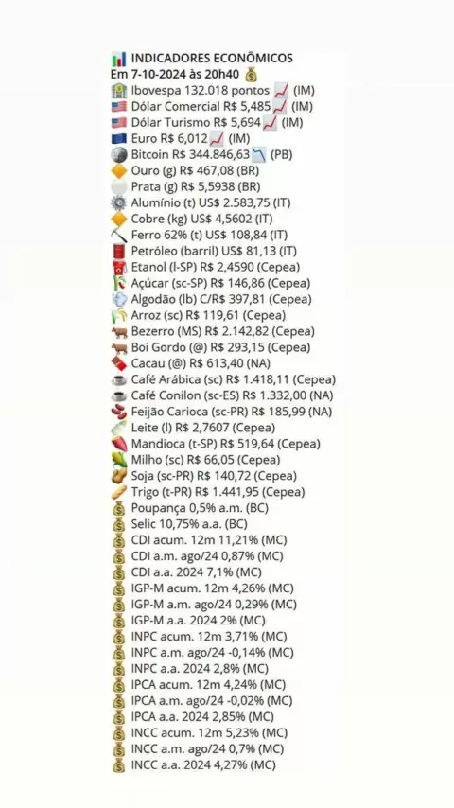Click the INCC a.a. 2024 4,27% line
This screenshot has width=454, height=808.
point(194,765)
